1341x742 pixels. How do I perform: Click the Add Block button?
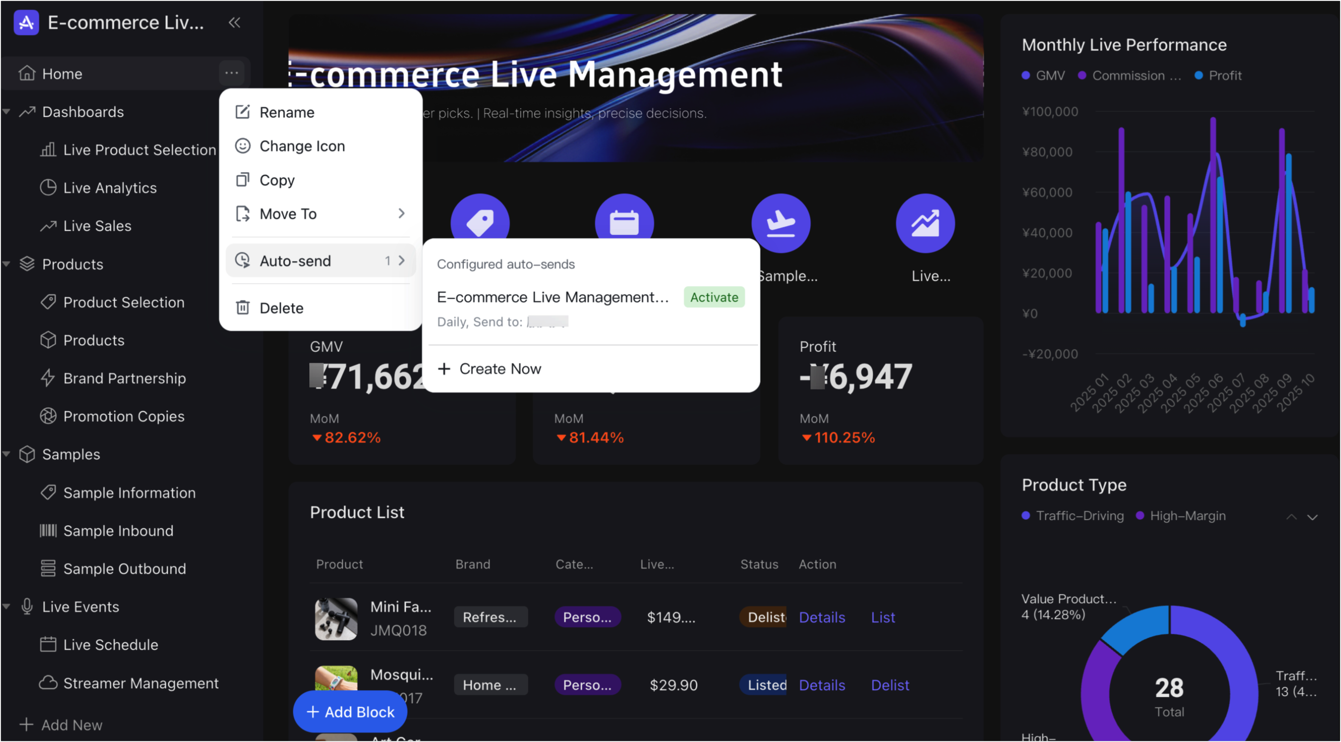(350, 712)
